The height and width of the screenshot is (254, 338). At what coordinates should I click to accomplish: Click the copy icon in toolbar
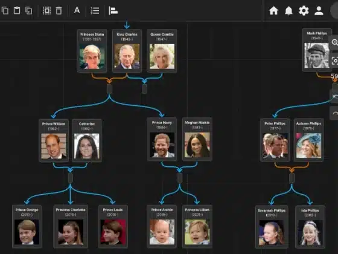5,10
